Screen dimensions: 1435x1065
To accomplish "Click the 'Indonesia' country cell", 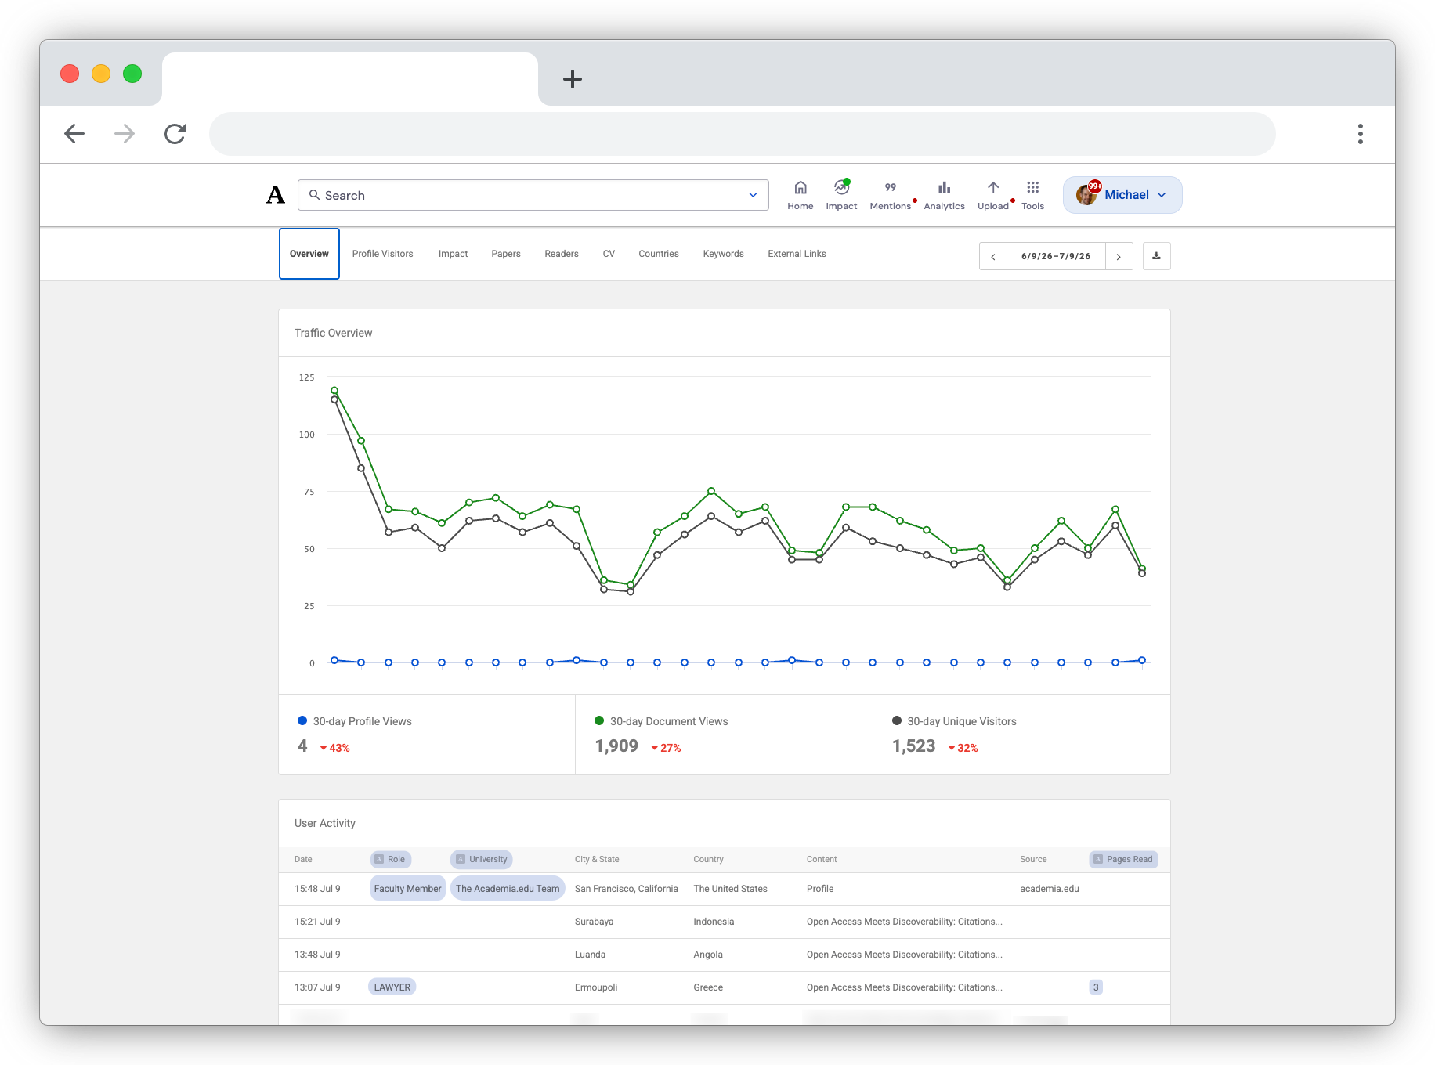I will point(714,922).
